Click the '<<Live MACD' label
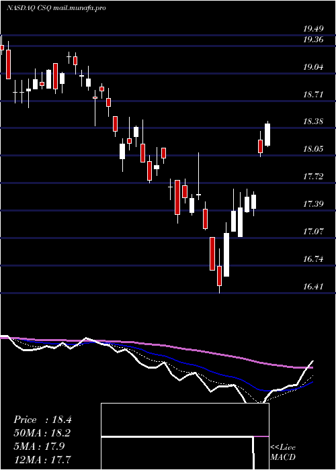The image size is (336, 470). click(283, 453)
